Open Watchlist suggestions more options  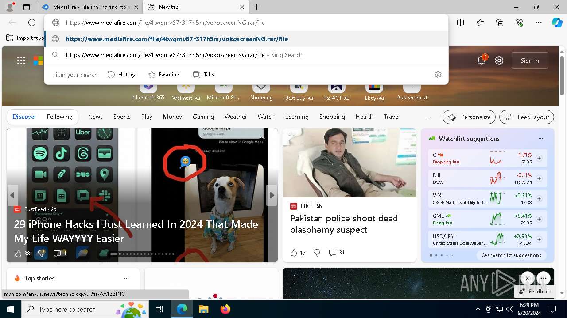[541, 139]
